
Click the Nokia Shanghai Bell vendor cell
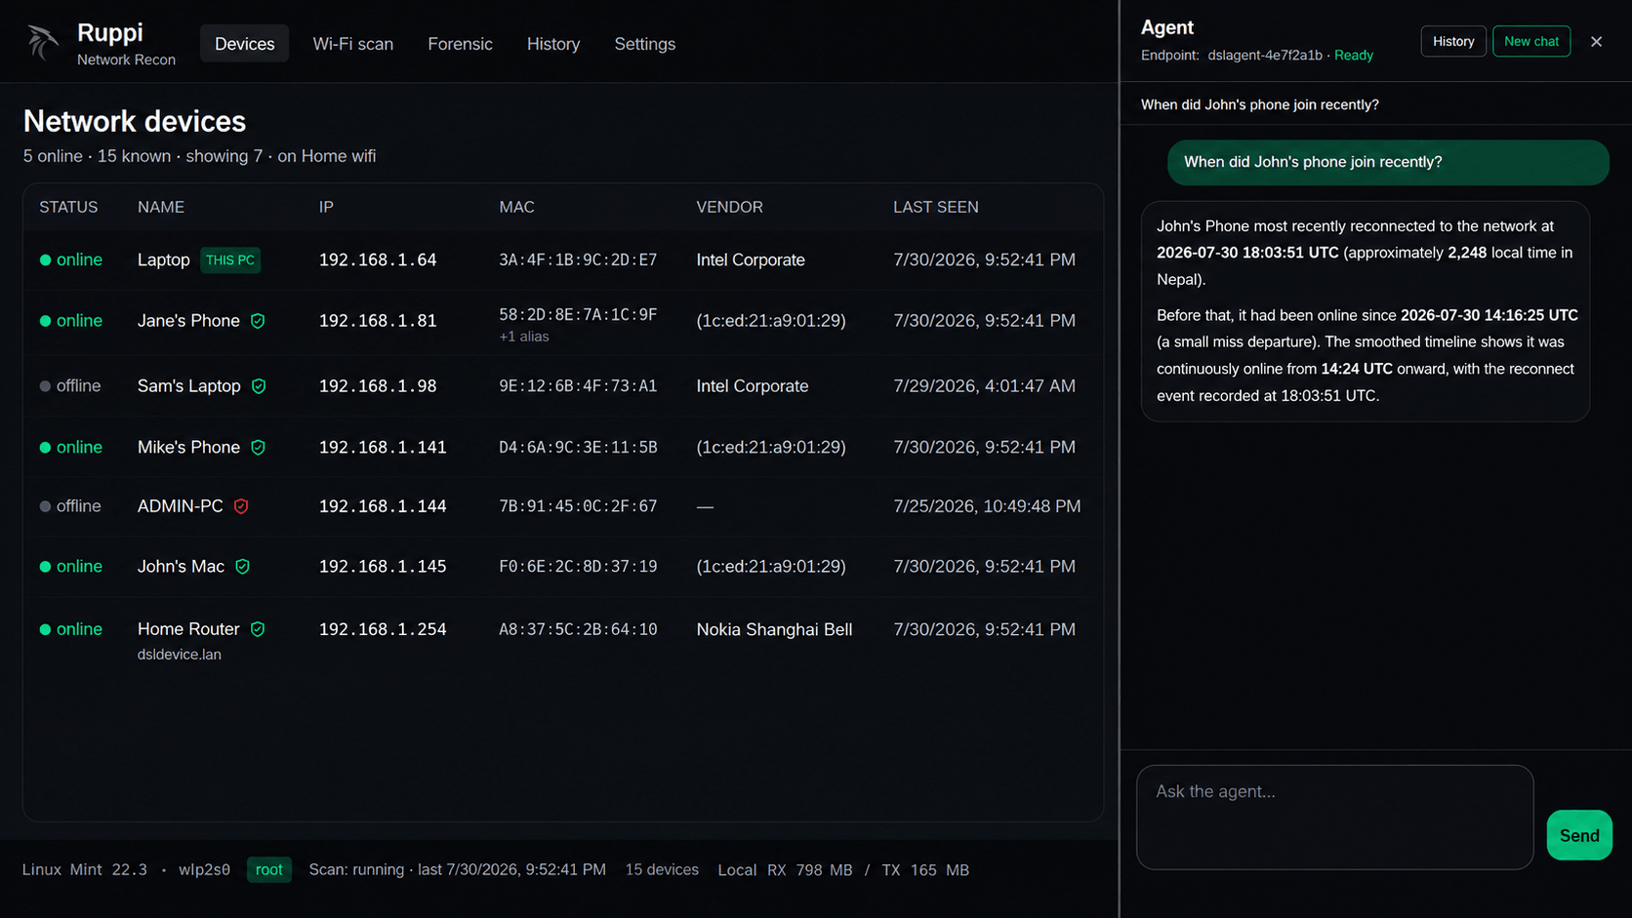click(x=774, y=629)
